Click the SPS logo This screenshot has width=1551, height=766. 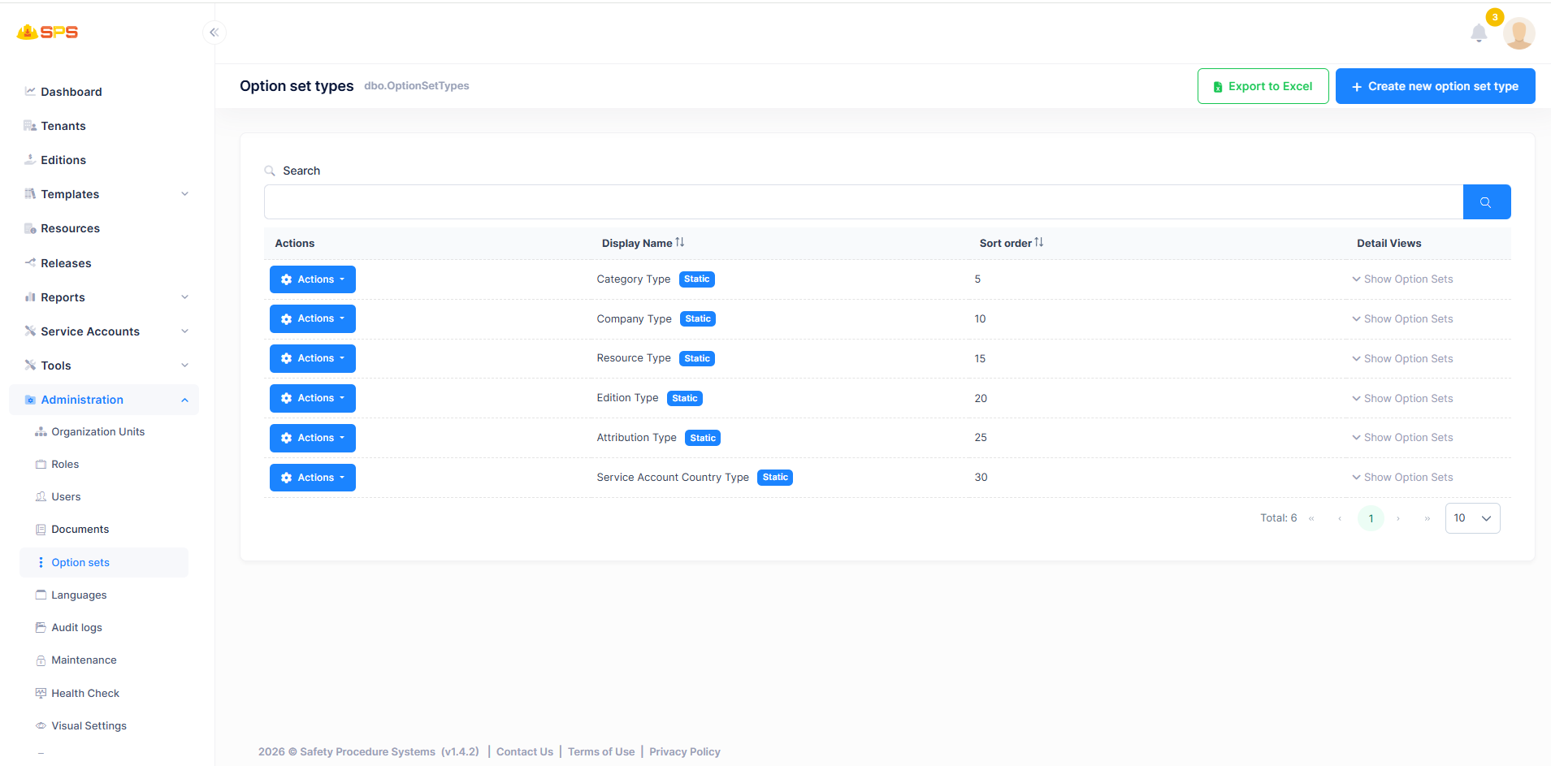point(47,32)
